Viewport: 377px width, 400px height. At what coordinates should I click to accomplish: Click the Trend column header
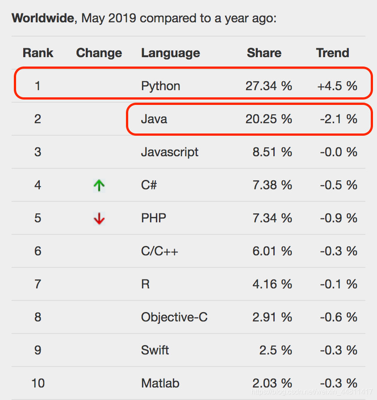click(332, 53)
